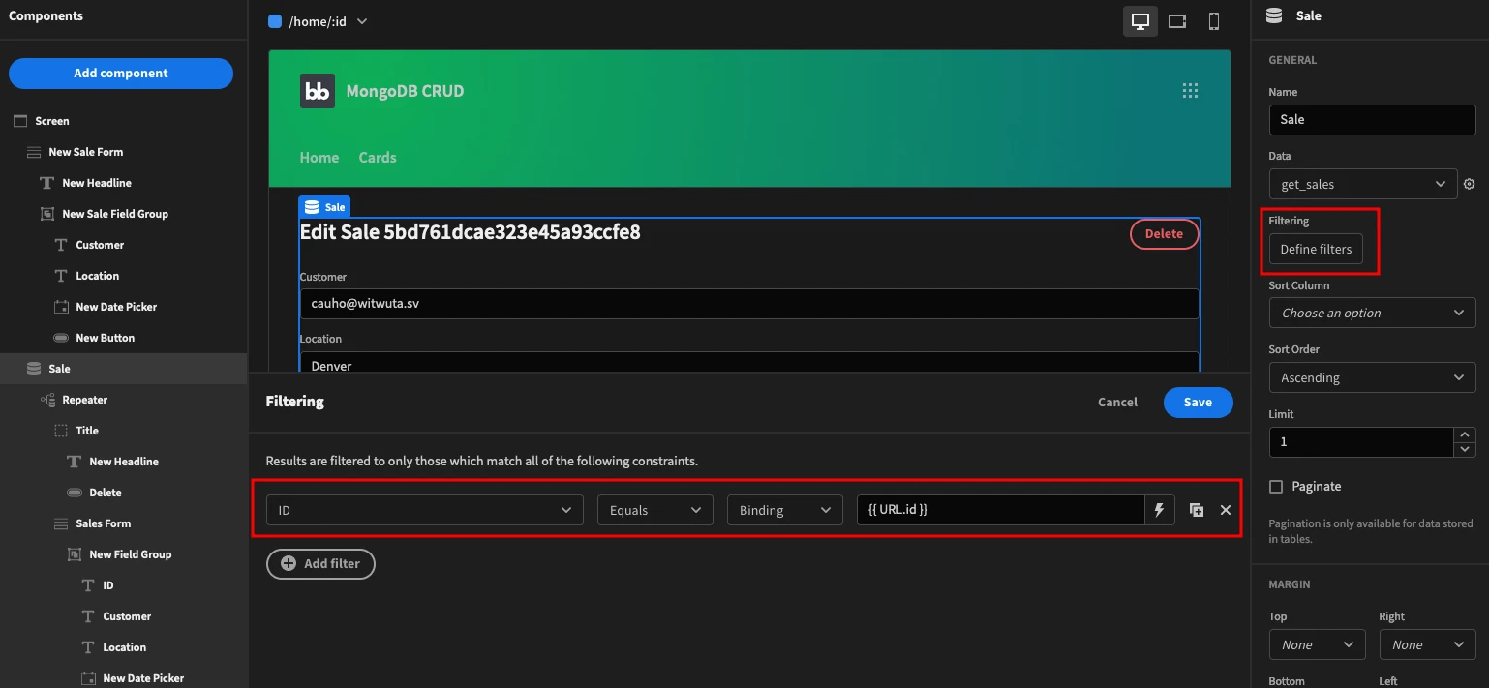Click Add filter button
1489x688 pixels.
tap(320, 563)
